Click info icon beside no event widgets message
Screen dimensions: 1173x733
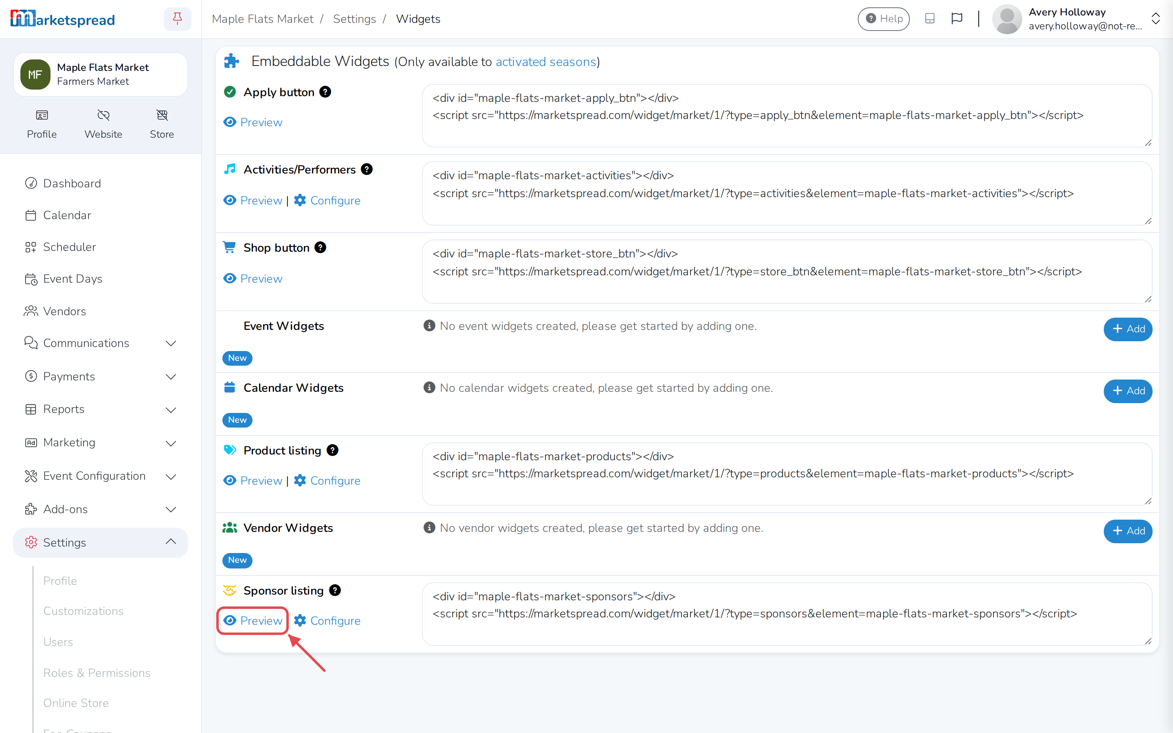(x=429, y=325)
